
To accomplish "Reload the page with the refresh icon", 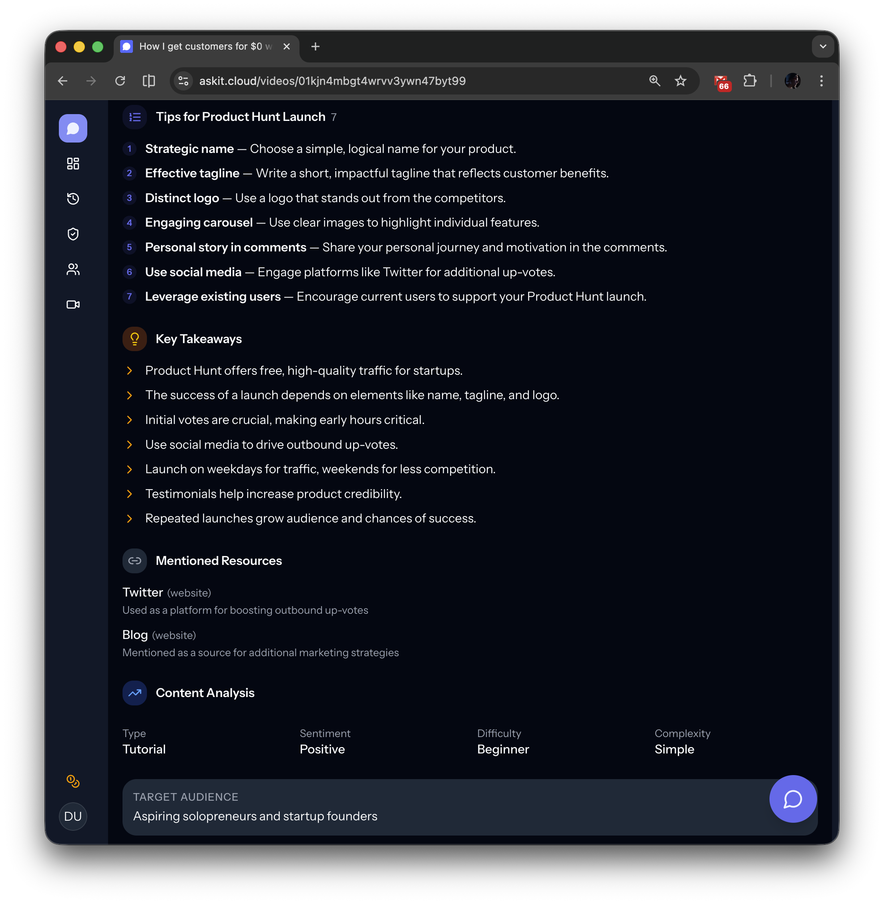I will (x=120, y=81).
